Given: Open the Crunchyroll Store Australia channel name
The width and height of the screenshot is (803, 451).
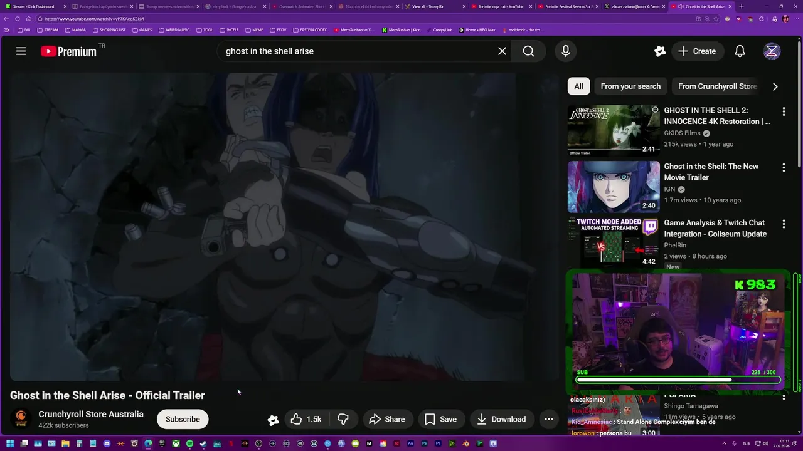Looking at the screenshot, I should click(x=91, y=414).
